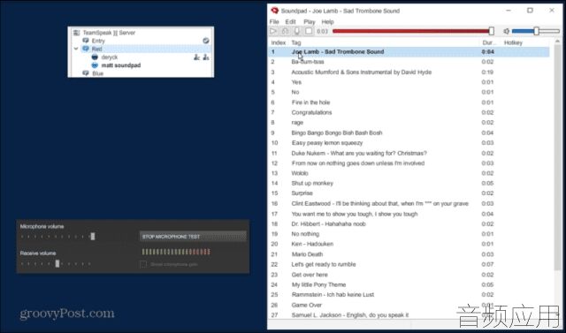This screenshot has height=333, width=566.
Task: Open the Edit menu in Soundpad
Action: (291, 21)
